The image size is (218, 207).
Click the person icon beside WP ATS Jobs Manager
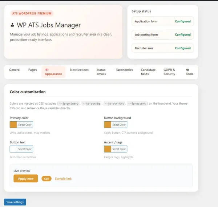(12, 25)
